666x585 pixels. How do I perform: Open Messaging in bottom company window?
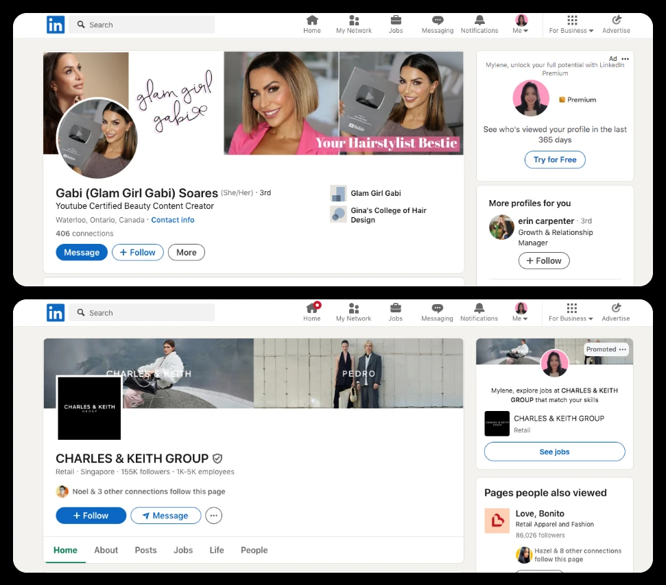[437, 312]
